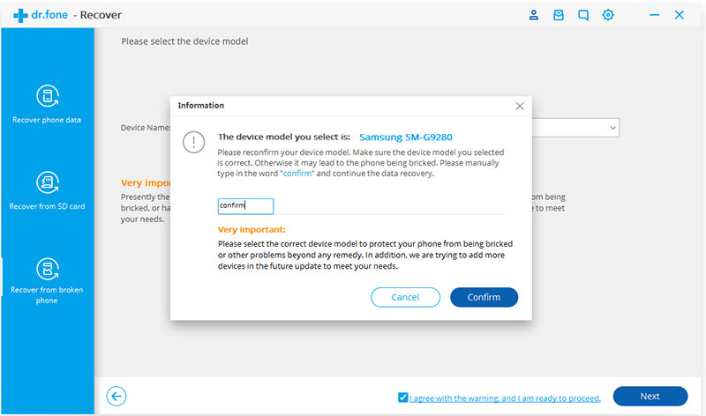Viewport: 706px width, 416px height.
Task: Close the Information dialog
Action: (519, 106)
